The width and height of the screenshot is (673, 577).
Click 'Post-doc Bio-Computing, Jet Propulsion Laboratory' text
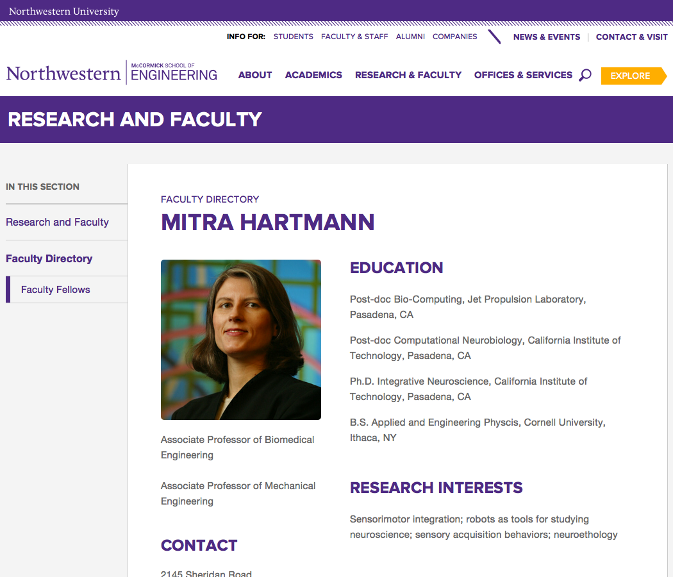click(468, 307)
